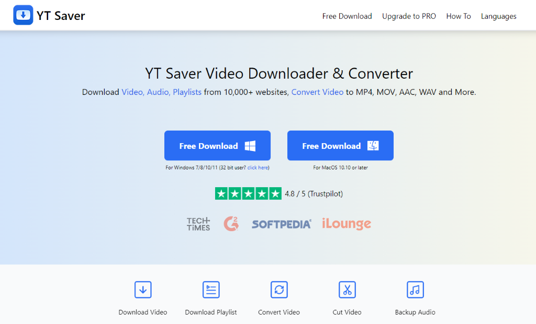536x324 pixels.
Task: Follow the Video, Audio, Playlists link
Action: [162, 92]
